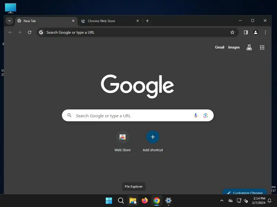Click the OneDrive cloud tray icon
Screen dimensions: 277x207
tap(230, 201)
